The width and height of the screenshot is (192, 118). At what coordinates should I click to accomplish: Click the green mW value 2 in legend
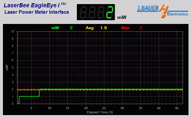tap(71, 28)
